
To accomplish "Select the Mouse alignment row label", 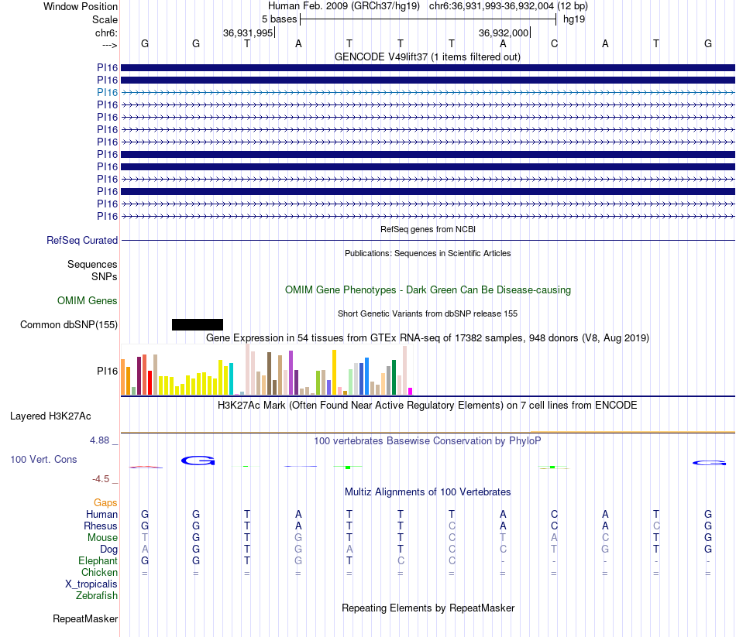I will pos(102,538).
